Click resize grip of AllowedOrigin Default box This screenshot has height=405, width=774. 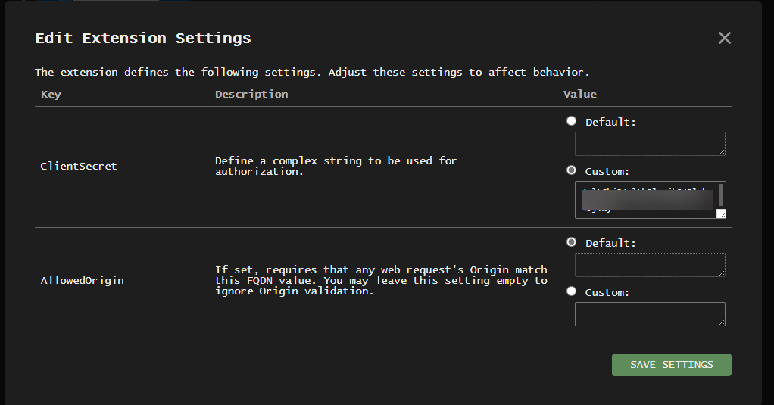point(721,273)
